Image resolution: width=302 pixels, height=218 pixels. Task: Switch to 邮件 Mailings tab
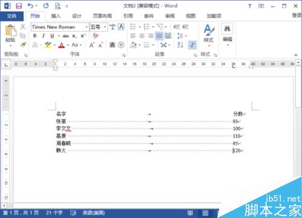click(149, 16)
